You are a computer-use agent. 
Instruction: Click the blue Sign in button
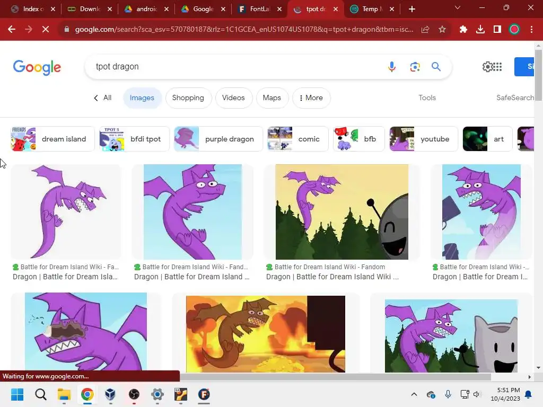point(524,66)
